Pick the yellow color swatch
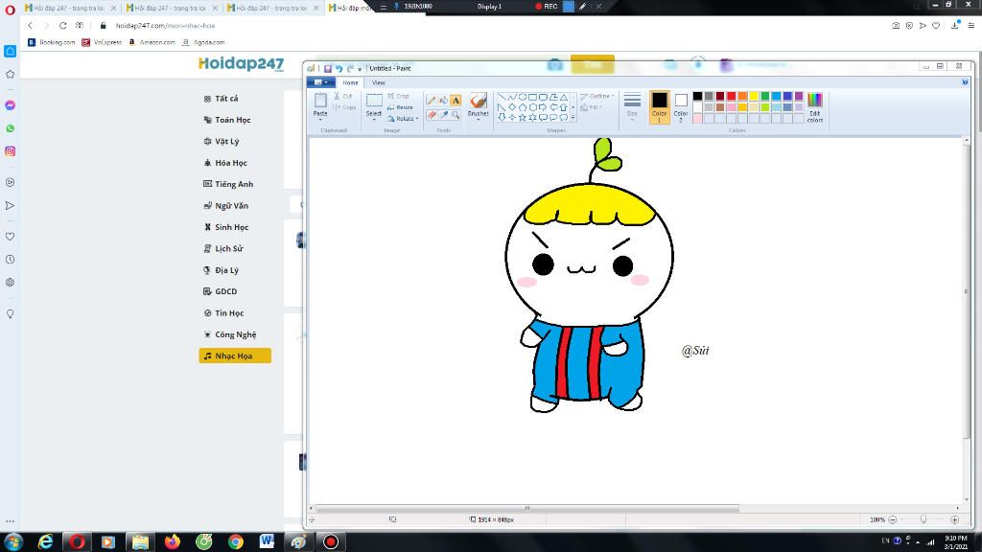This screenshot has height=552, width=982. point(754,96)
